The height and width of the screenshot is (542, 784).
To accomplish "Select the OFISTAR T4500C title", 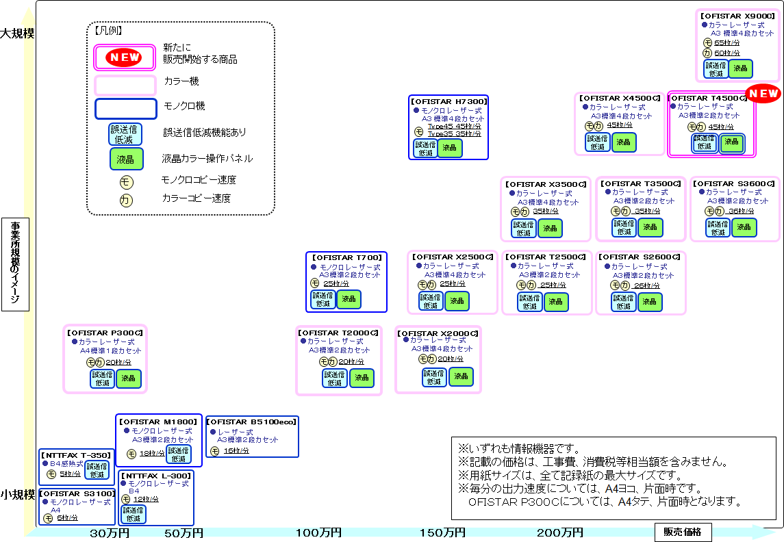I will pos(708,99).
